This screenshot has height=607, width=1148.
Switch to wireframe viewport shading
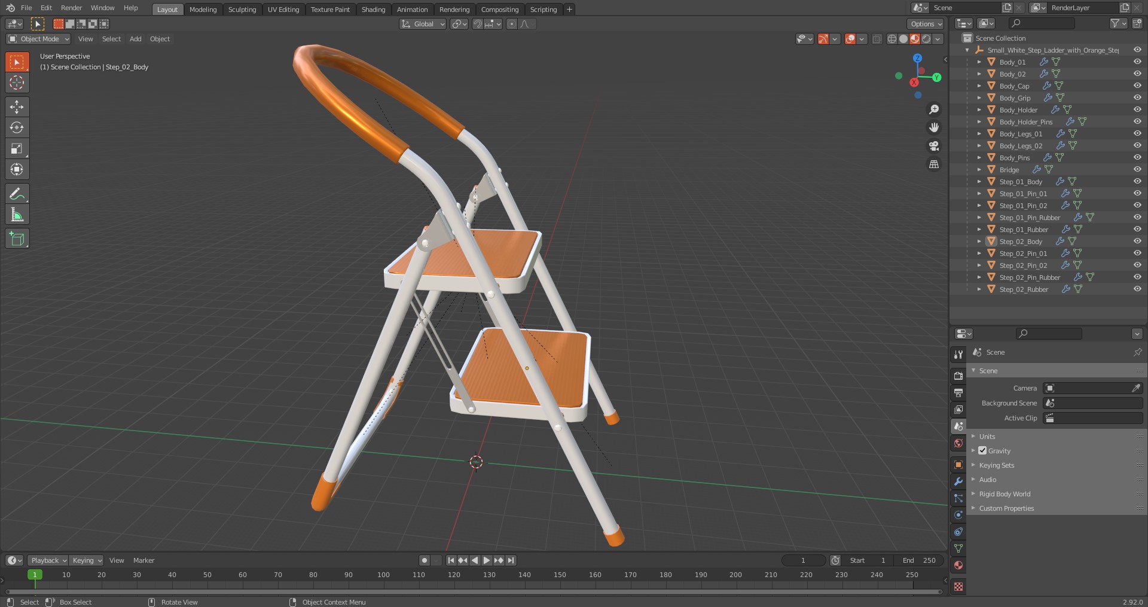(x=892, y=39)
